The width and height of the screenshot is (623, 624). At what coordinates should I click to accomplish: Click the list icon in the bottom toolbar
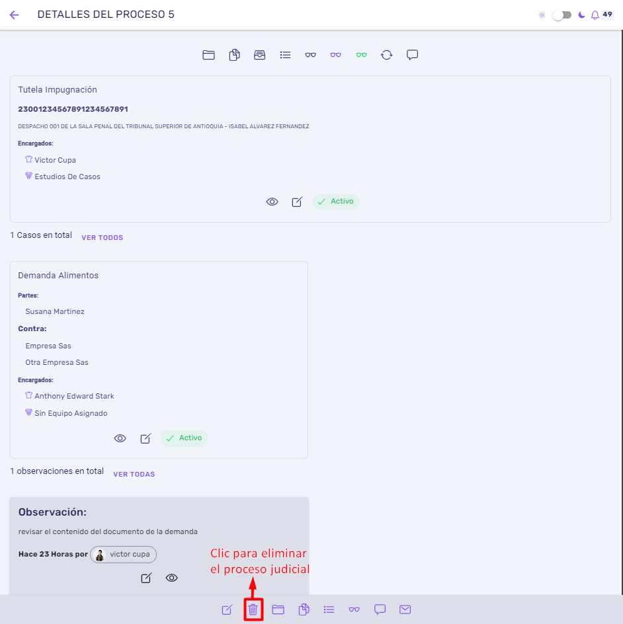point(329,609)
